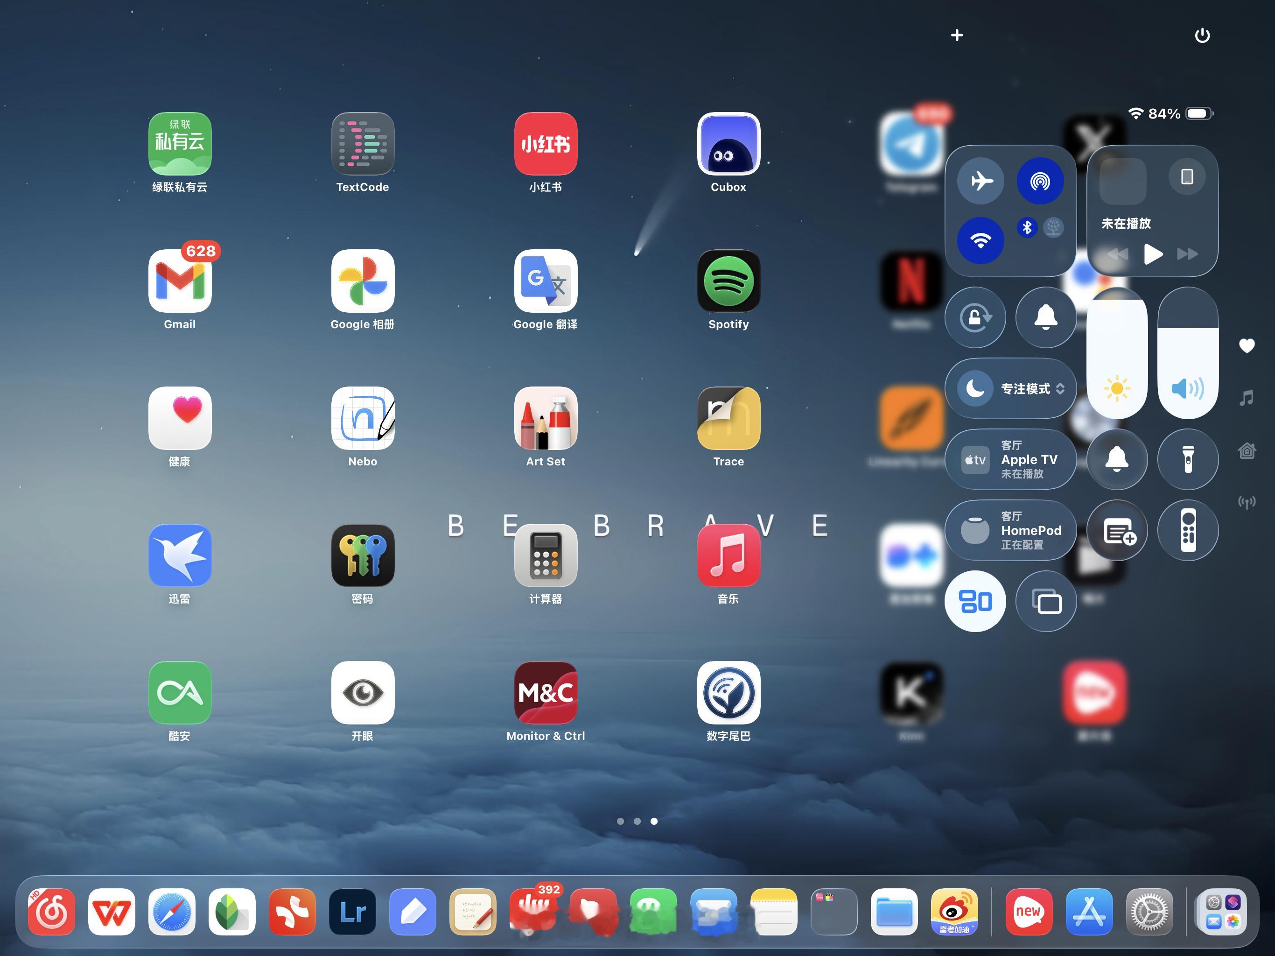The width and height of the screenshot is (1275, 956).
Task: Adjust the brightness slider
Action: 1117,353
